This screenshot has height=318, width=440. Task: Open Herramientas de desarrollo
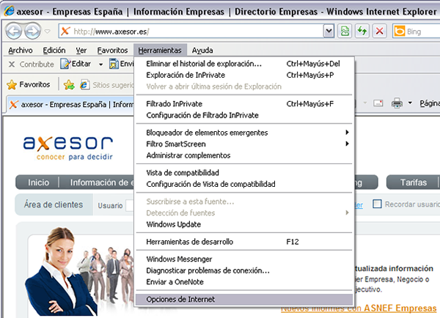click(x=244, y=242)
